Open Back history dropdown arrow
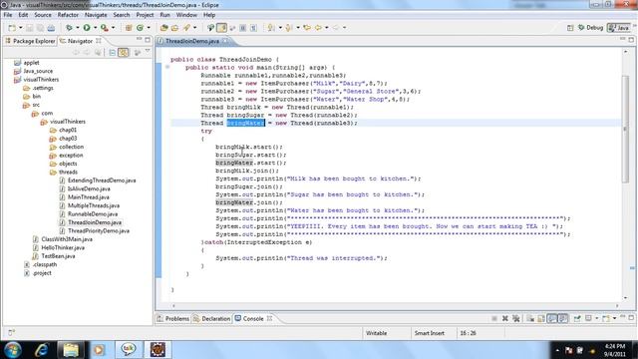 (327, 28)
